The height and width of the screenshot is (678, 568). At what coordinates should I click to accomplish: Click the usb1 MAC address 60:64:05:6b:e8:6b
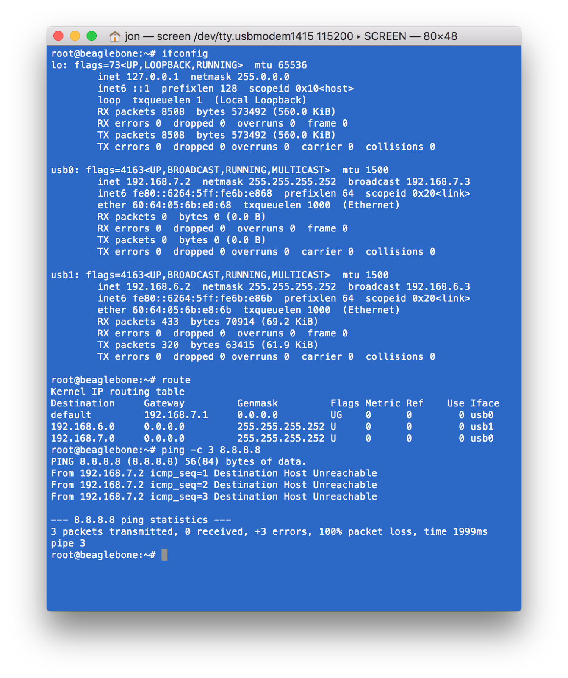click(x=182, y=310)
